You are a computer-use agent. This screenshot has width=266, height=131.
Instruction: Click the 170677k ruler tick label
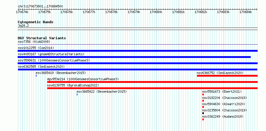[89, 12]
